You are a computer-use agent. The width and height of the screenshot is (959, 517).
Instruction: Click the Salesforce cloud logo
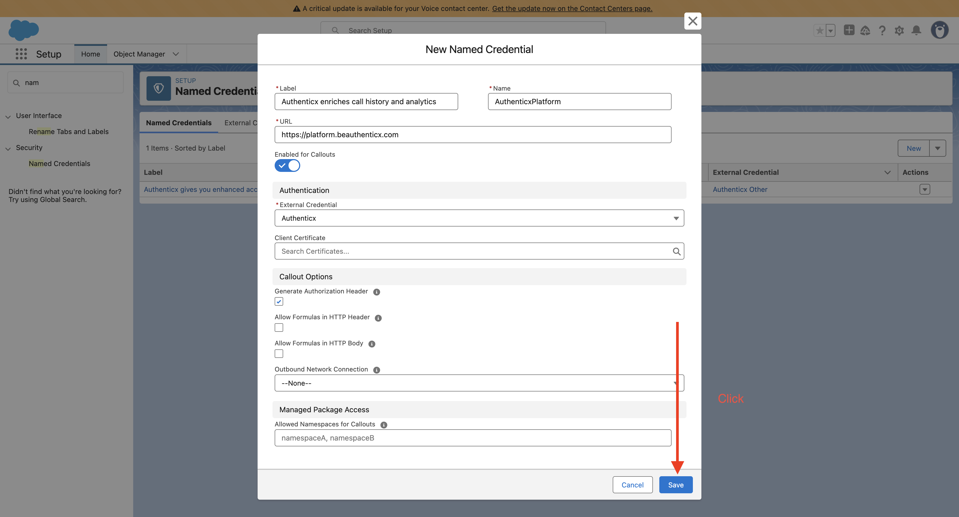23,30
